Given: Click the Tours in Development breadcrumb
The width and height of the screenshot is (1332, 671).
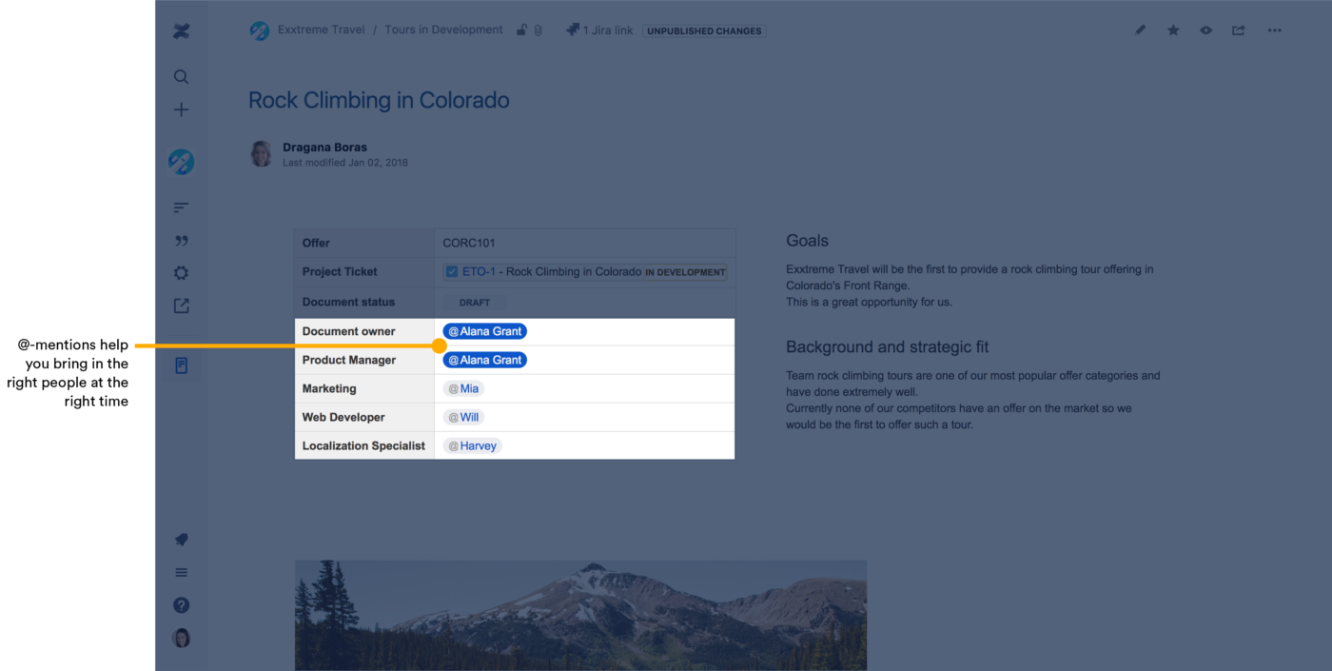Looking at the screenshot, I should [443, 30].
